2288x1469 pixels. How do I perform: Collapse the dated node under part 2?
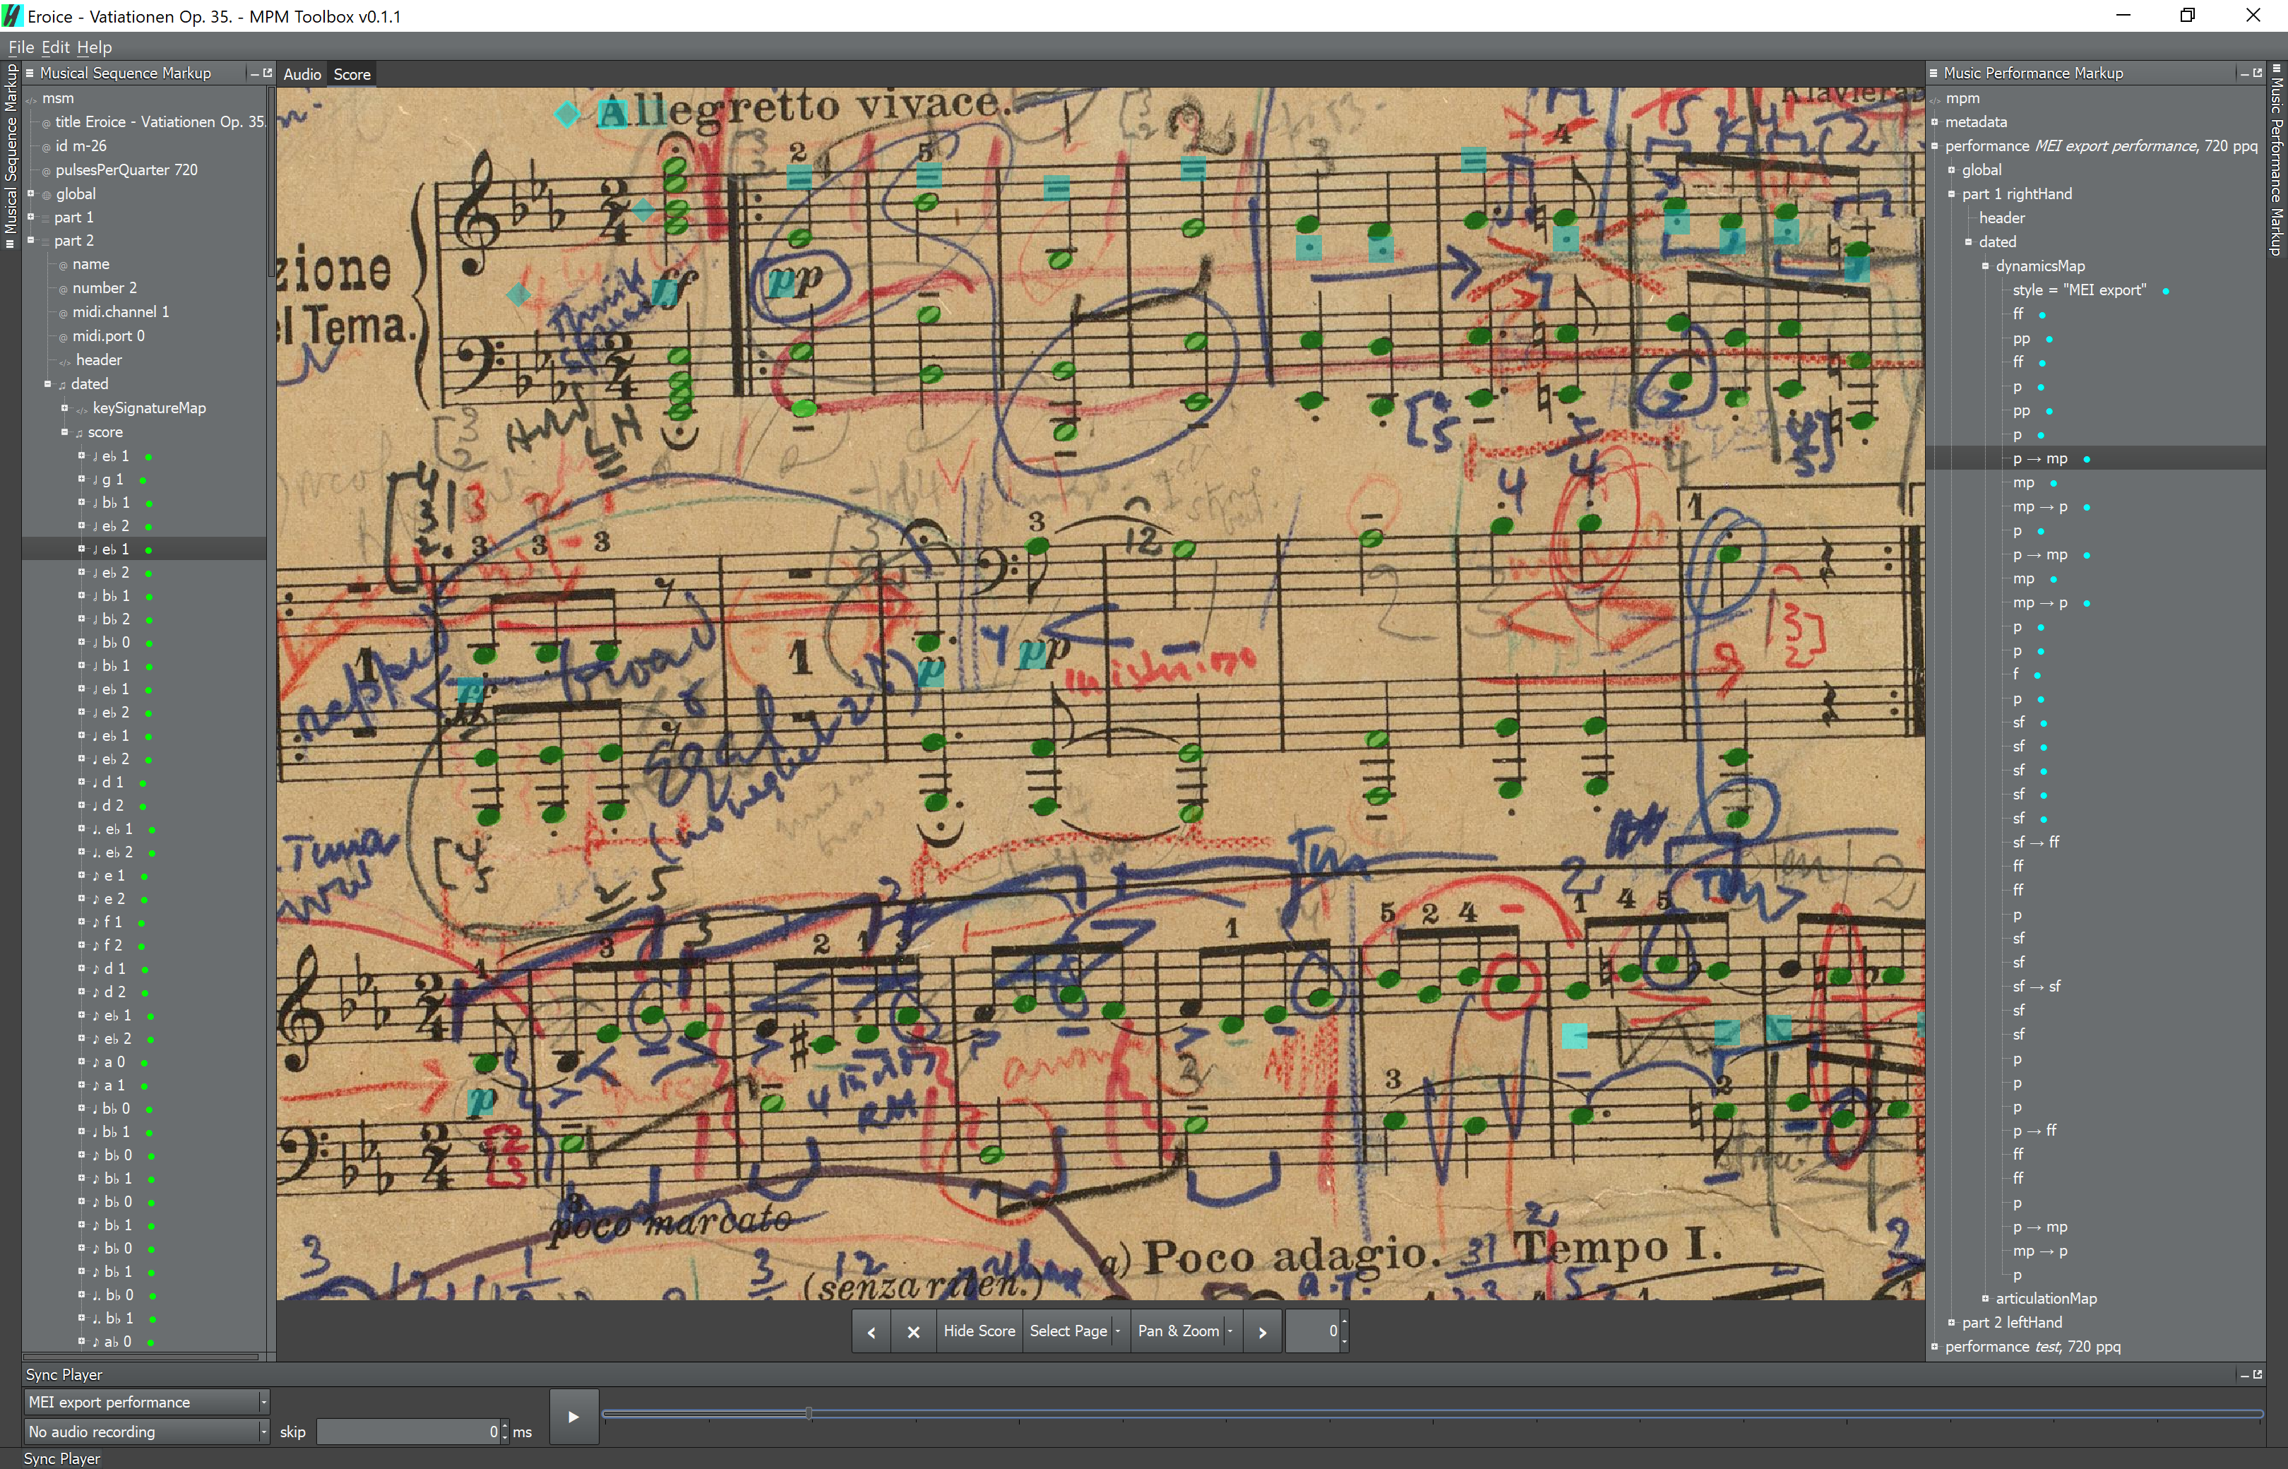pos(48,383)
